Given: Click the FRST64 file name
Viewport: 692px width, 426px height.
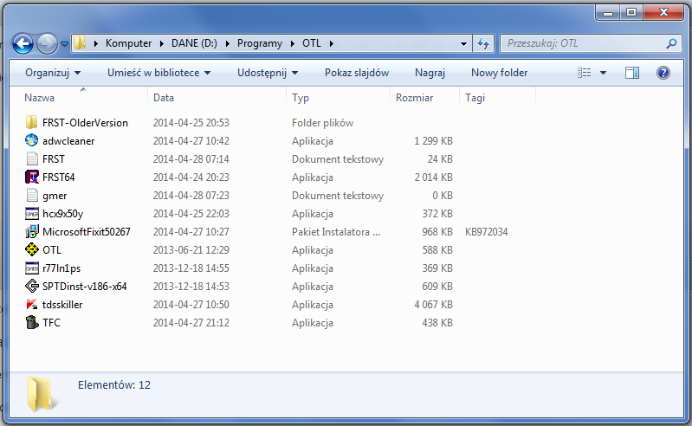Looking at the screenshot, I should click(x=59, y=177).
